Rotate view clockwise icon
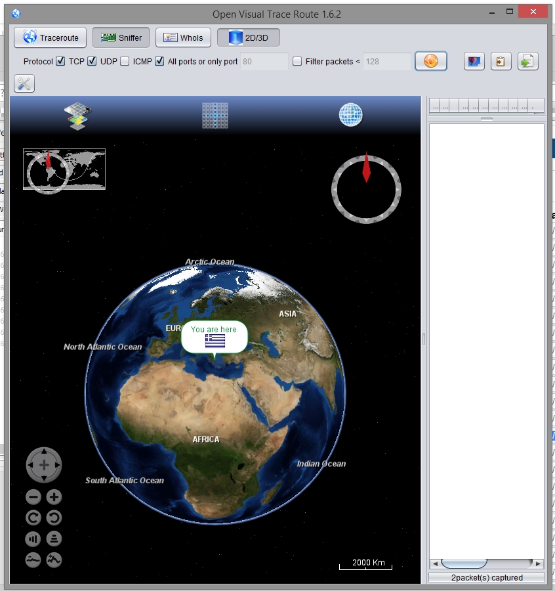Image resolution: width=555 pixels, height=591 pixels. [x=33, y=517]
